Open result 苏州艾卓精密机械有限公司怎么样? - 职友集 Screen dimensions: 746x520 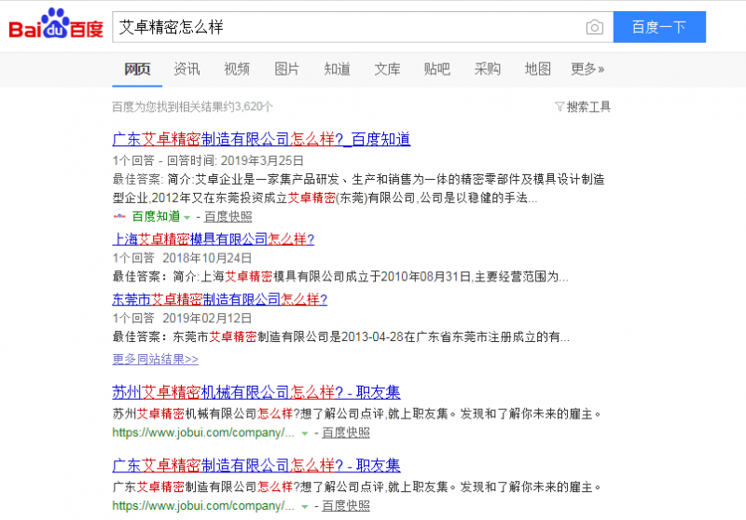256,392
